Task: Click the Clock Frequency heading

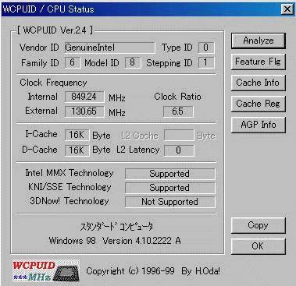Action: (53, 83)
